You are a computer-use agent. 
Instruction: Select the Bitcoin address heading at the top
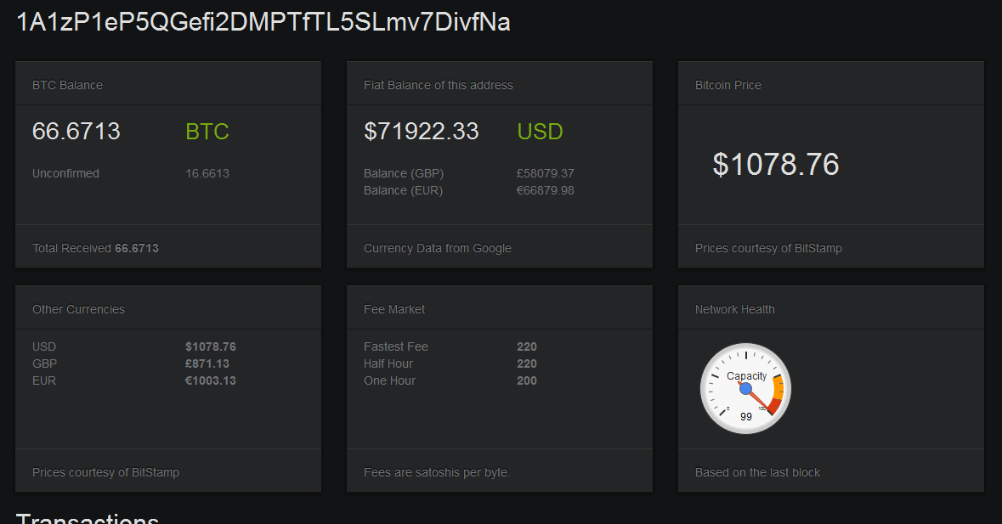click(x=263, y=22)
